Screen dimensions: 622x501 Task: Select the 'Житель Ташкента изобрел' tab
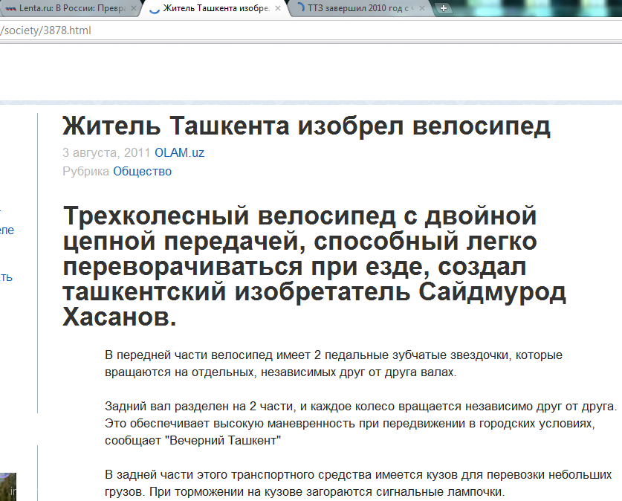(216, 9)
